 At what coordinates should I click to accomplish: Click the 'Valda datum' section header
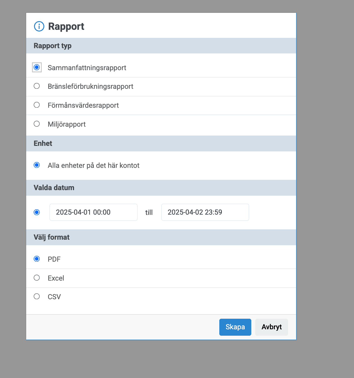click(54, 188)
